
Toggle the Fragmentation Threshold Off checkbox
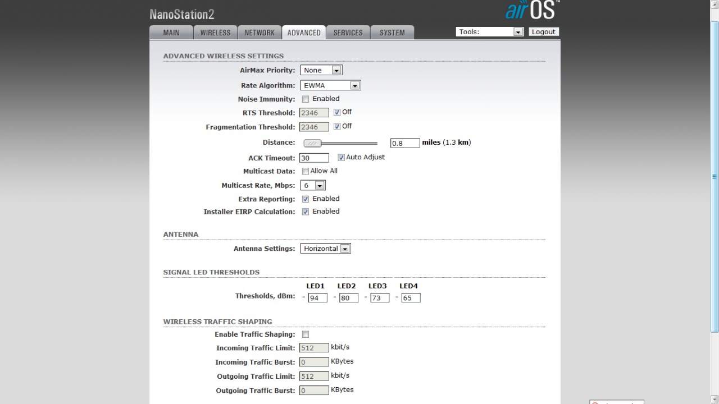(337, 127)
